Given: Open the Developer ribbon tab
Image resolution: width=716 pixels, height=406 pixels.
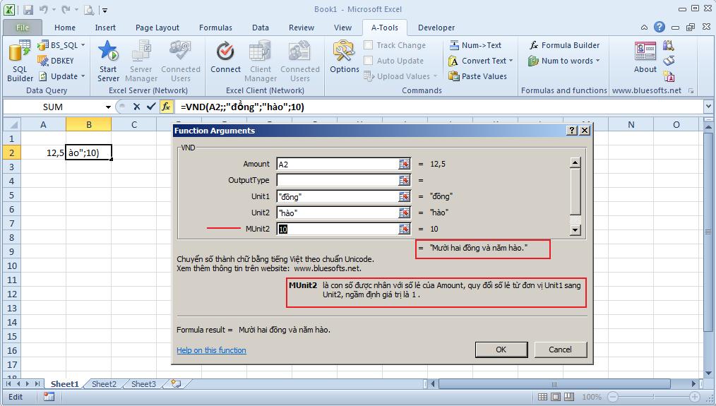Looking at the screenshot, I should [x=436, y=28].
